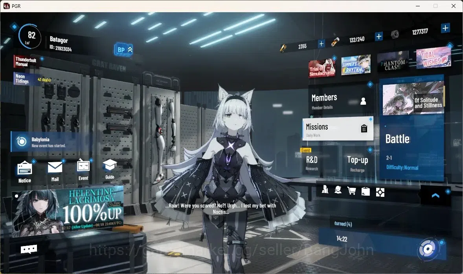The height and width of the screenshot is (274, 463).
Task: Open the shop cart icon
Action: click(x=351, y=191)
